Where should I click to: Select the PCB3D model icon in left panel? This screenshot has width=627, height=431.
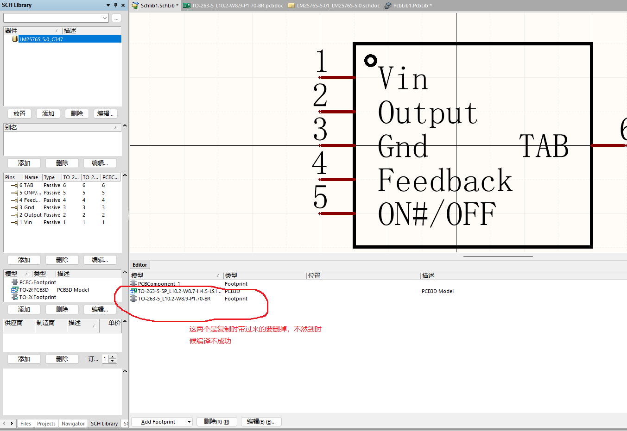pyautogui.click(x=15, y=290)
